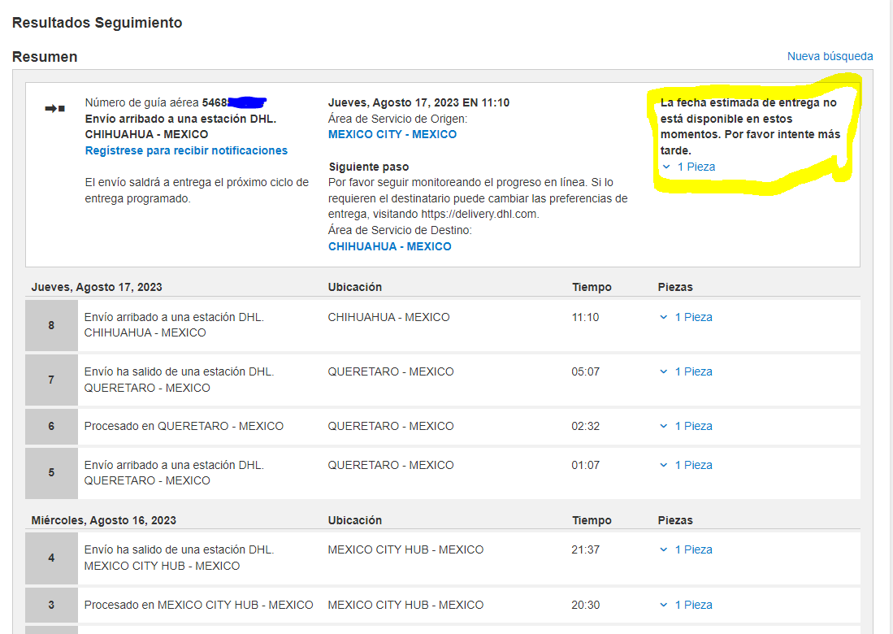Click the 'Siguiente paso' label
The width and height of the screenshot is (893, 634).
pos(369,167)
